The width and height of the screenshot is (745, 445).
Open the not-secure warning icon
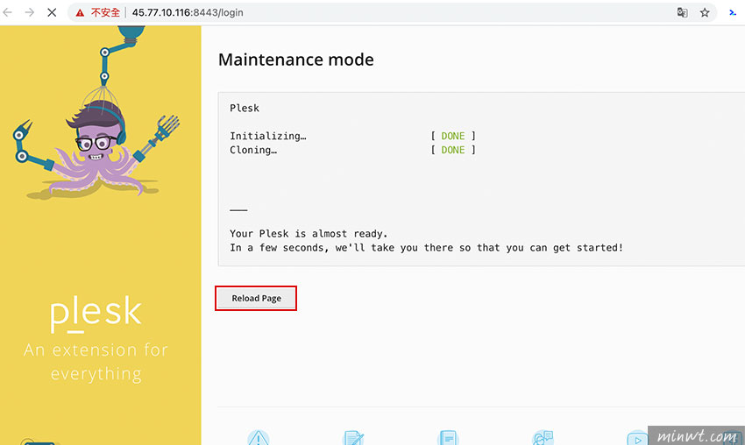pos(81,13)
